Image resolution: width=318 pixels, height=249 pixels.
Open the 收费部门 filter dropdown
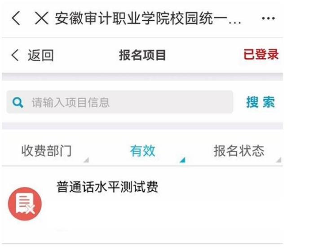coord(46,151)
